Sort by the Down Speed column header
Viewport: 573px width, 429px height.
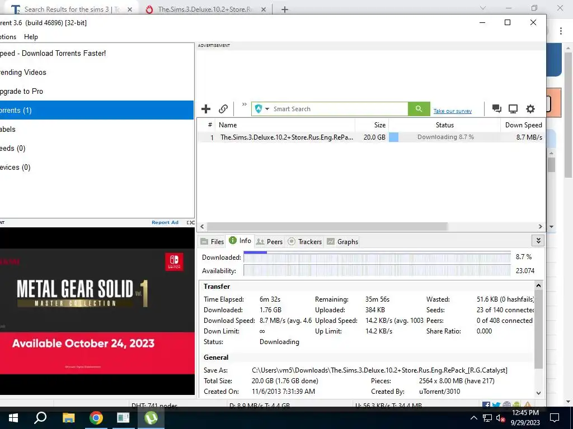523,125
